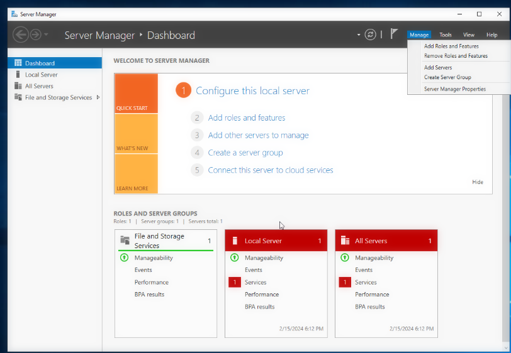The width and height of the screenshot is (511, 353).
Task: Expand File and Storage Services arrow
Action: pos(98,97)
